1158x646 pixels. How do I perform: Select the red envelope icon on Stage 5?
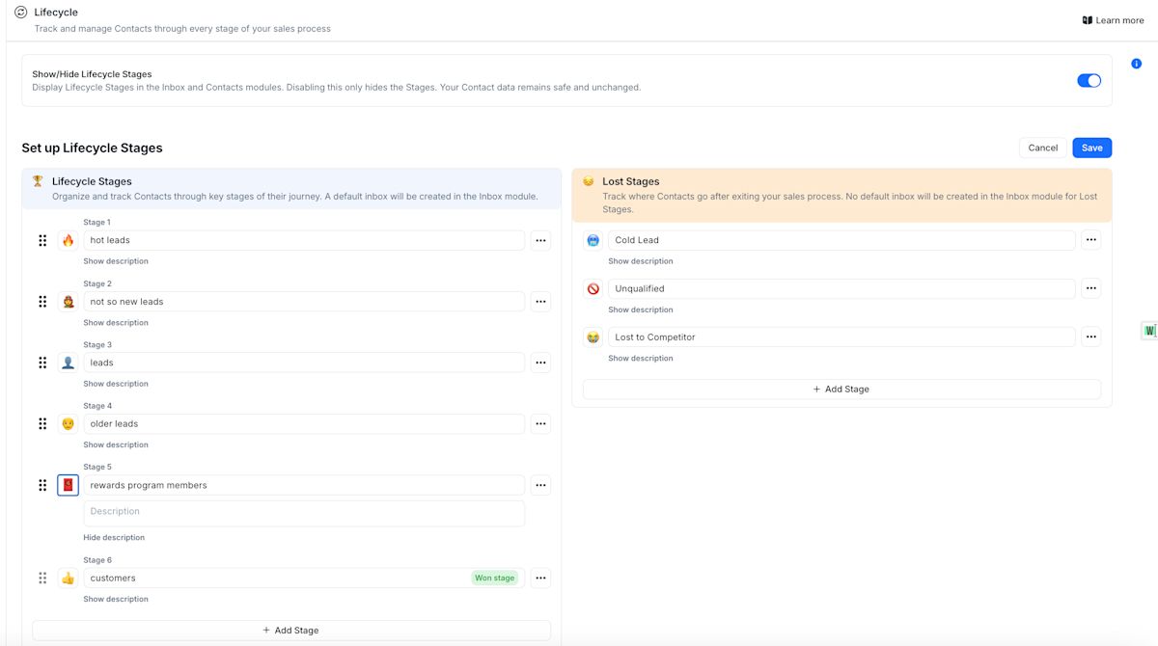tap(68, 485)
